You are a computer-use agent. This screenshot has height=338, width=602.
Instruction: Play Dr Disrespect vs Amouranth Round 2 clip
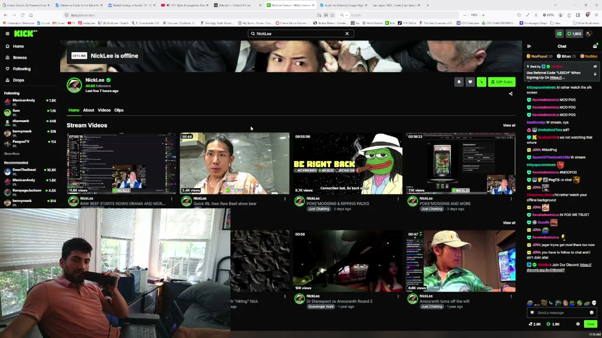coord(348,261)
